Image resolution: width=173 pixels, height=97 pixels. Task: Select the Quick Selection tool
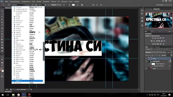click(x=2, y=20)
